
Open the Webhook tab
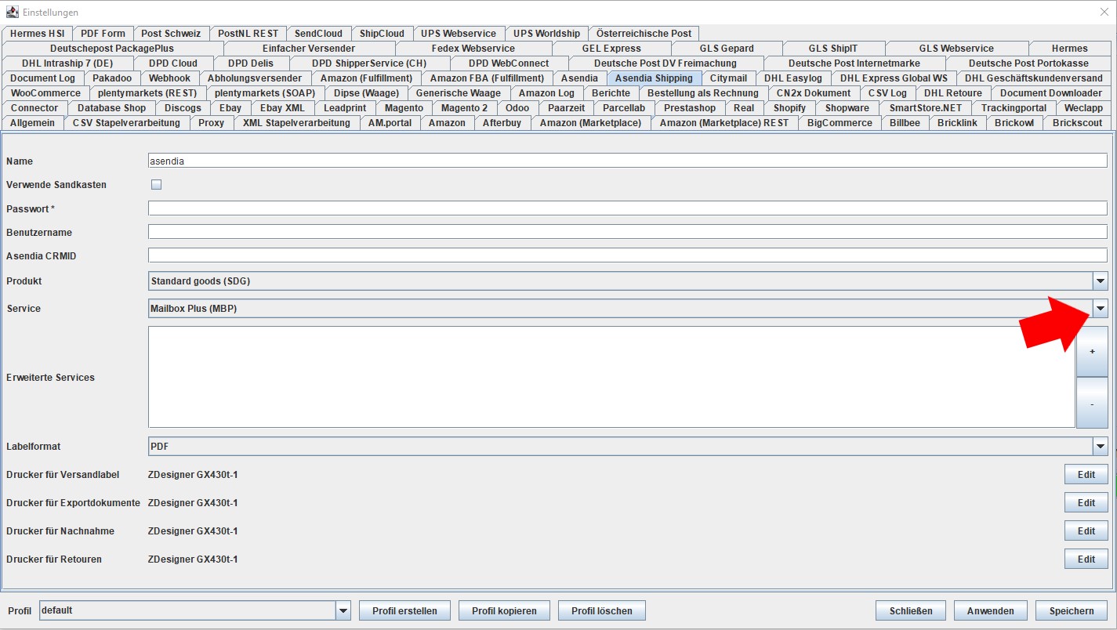169,78
